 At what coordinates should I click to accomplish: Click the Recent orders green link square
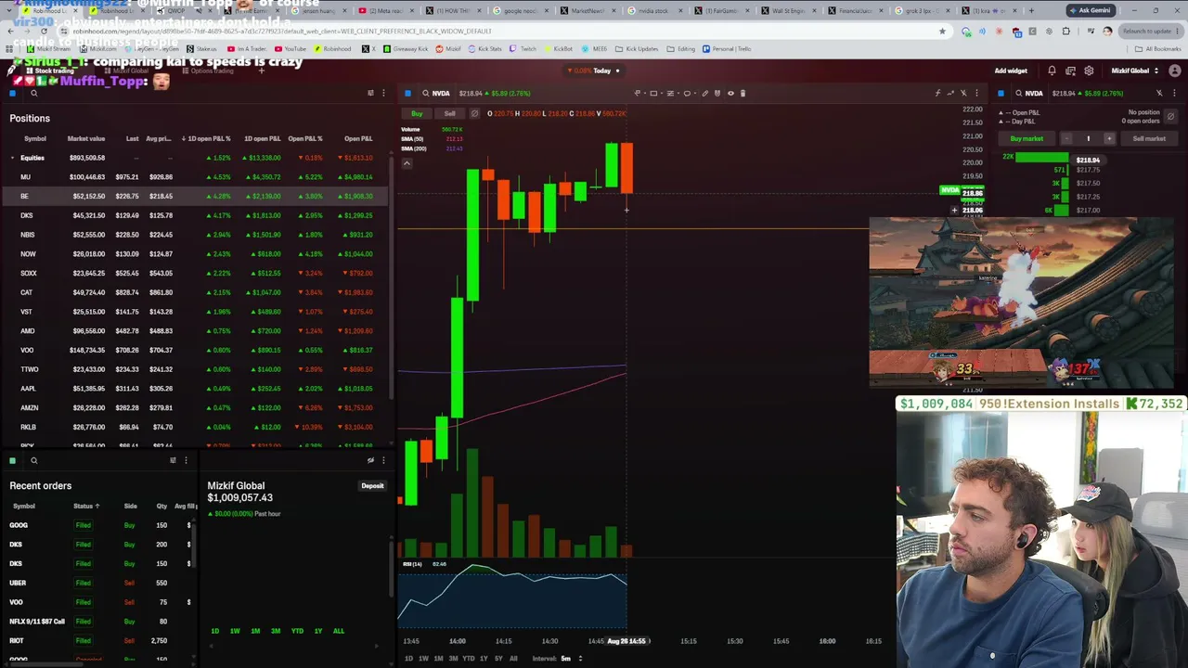pyautogui.click(x=13, y=460)
